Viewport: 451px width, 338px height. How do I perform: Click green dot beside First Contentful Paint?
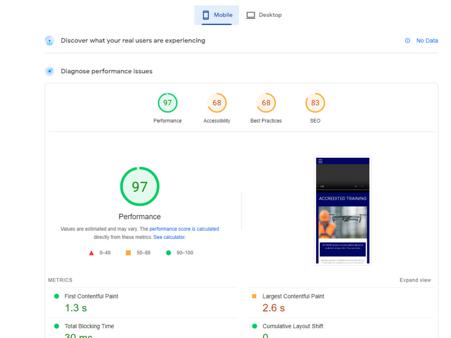[x=57, y=297]
